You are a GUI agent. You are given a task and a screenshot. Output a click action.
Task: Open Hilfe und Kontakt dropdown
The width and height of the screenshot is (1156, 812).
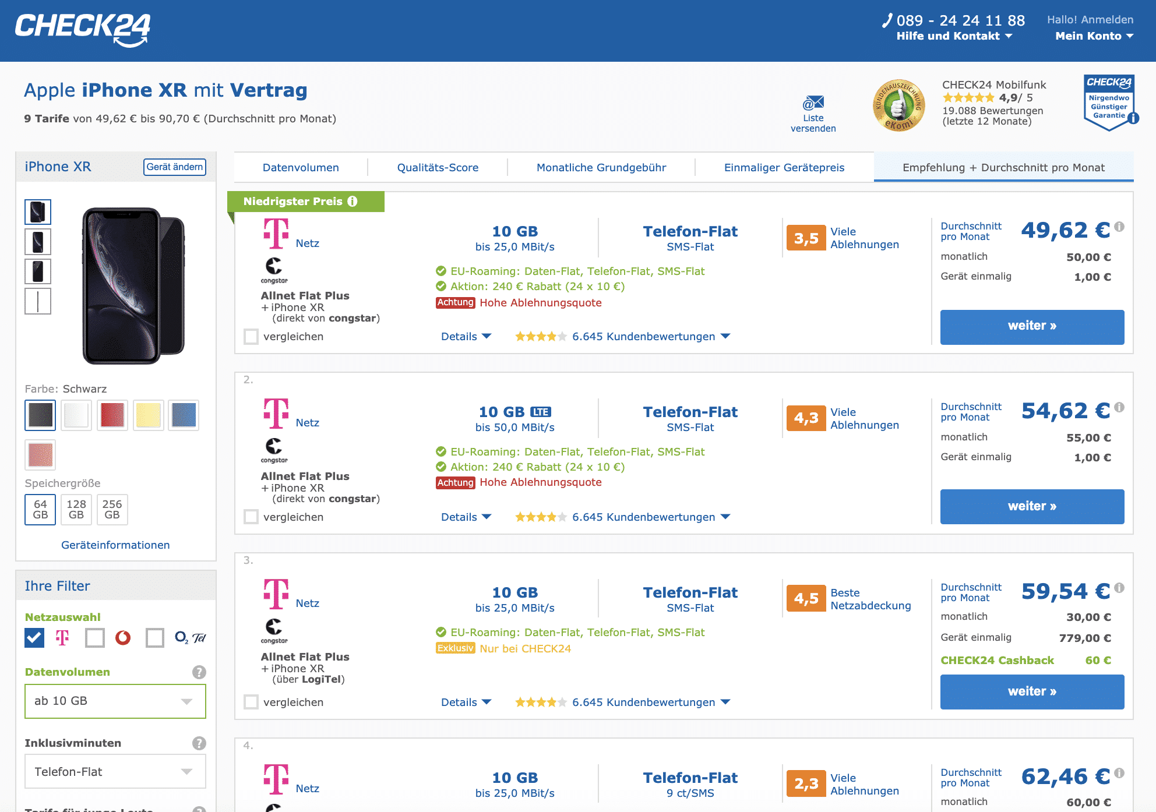(954, 36)
